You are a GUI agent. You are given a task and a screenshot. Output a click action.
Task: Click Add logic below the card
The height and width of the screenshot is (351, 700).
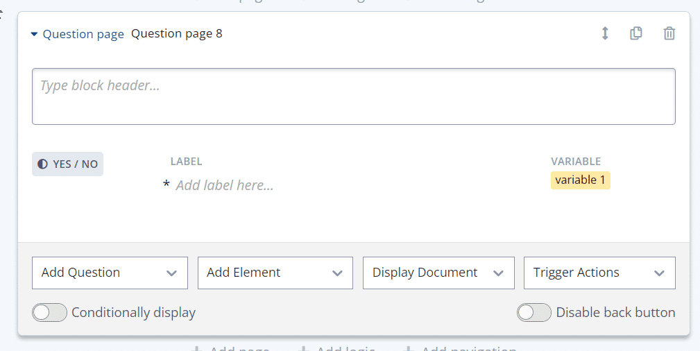pos(336,348)
